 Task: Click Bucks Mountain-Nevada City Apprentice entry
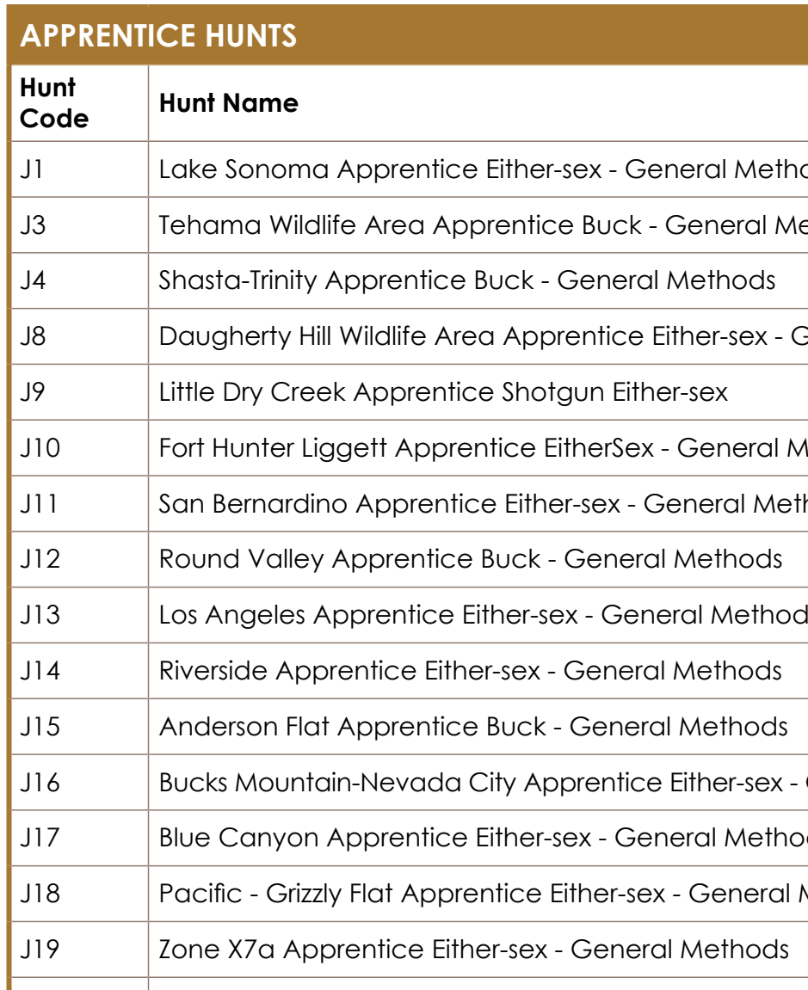pyautogui.click(x=484, y=783)
